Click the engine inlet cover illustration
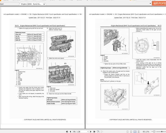Viewport: 166px width, 133px height. [61, 44]
